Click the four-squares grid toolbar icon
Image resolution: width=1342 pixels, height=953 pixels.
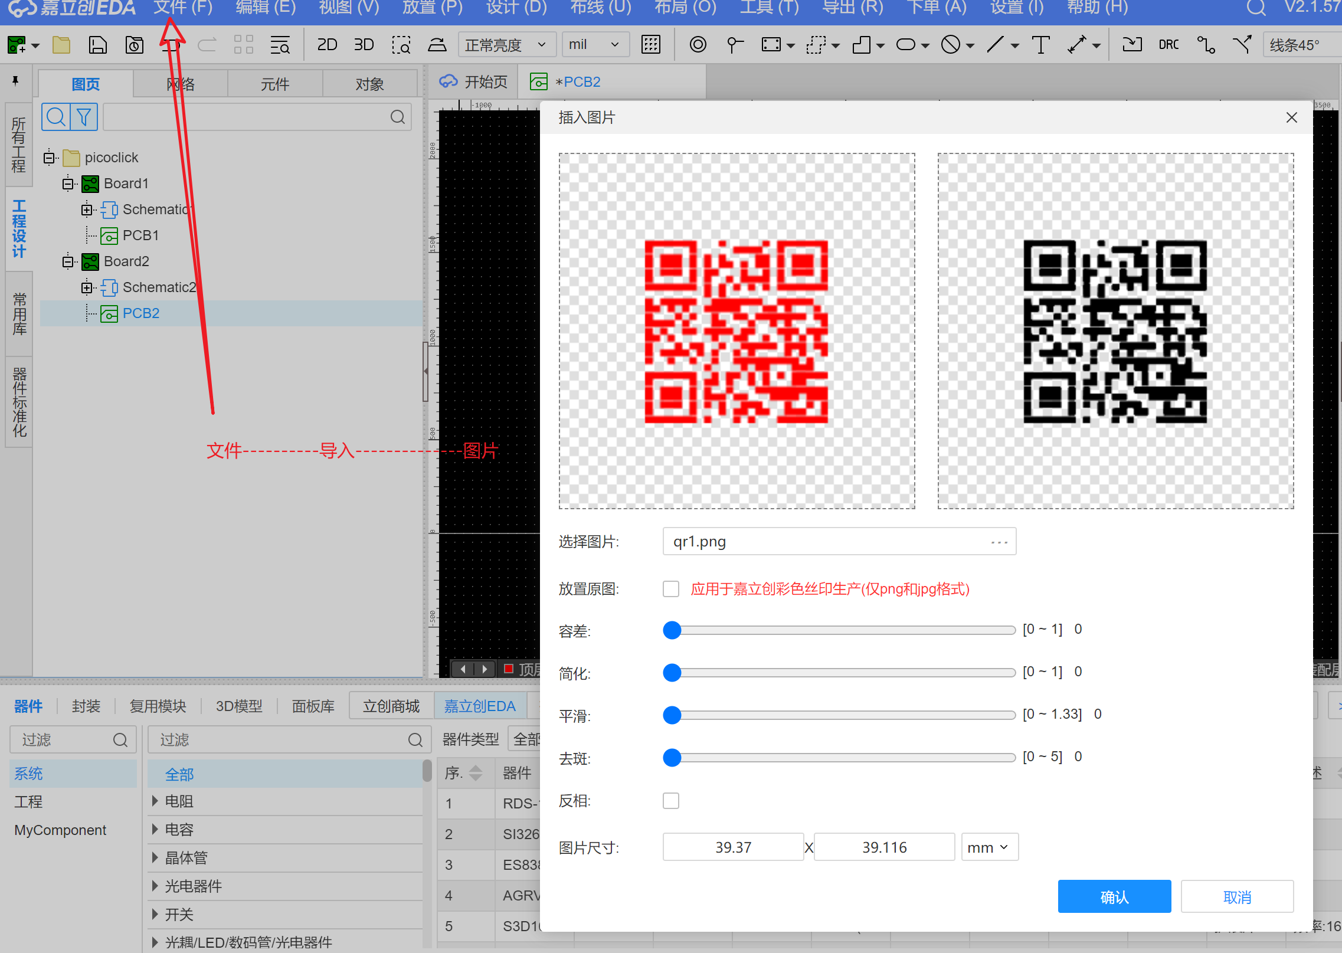(243, 45)
